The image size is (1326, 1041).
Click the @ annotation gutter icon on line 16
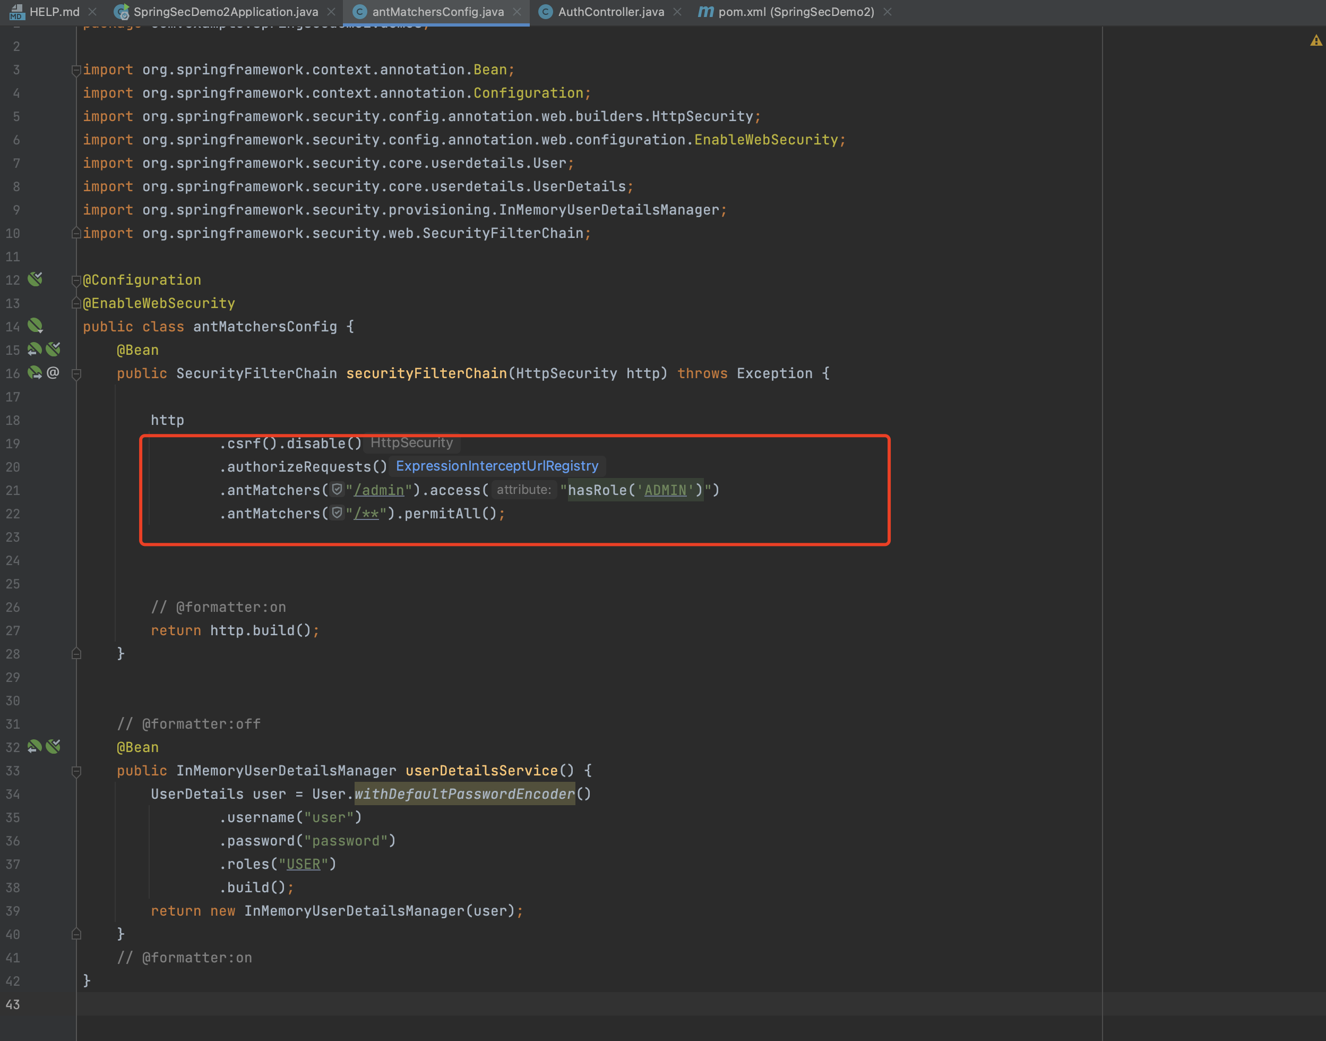(53, 372)
